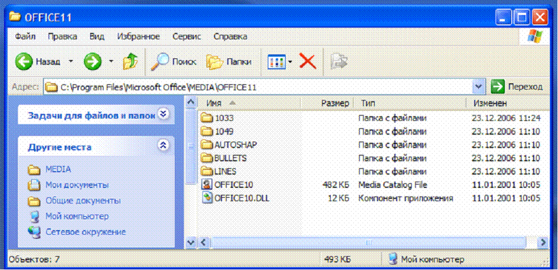This screenshot has height=270, width=558.
Task: Open the Файл menu
Action: click(x=25, y=36)
